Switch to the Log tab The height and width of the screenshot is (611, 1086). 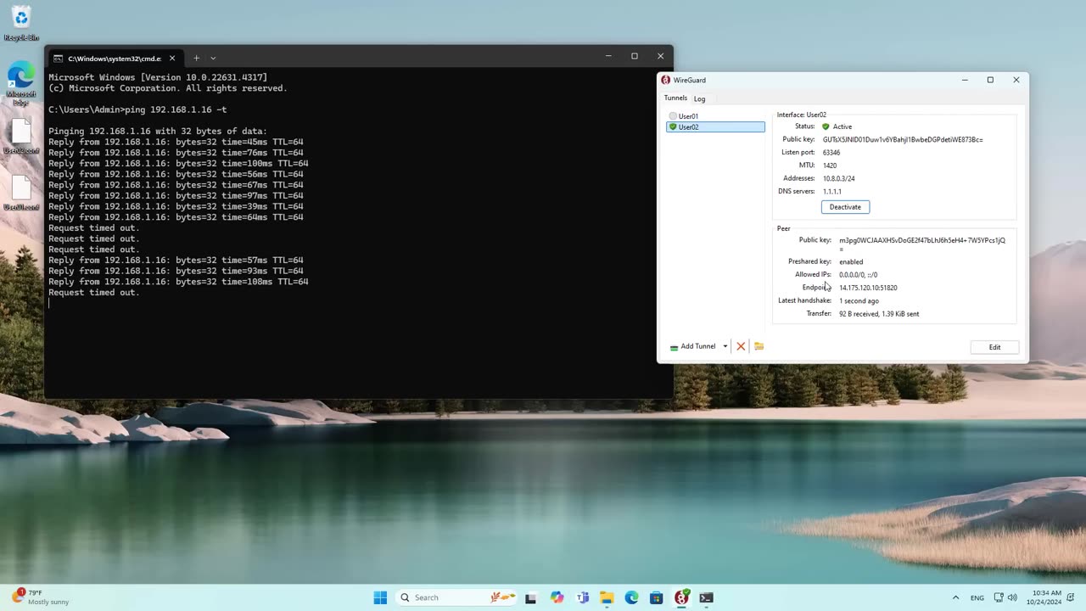coord(699,98)
